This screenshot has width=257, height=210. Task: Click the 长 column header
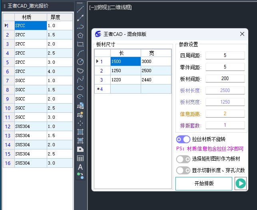(126, 53)
